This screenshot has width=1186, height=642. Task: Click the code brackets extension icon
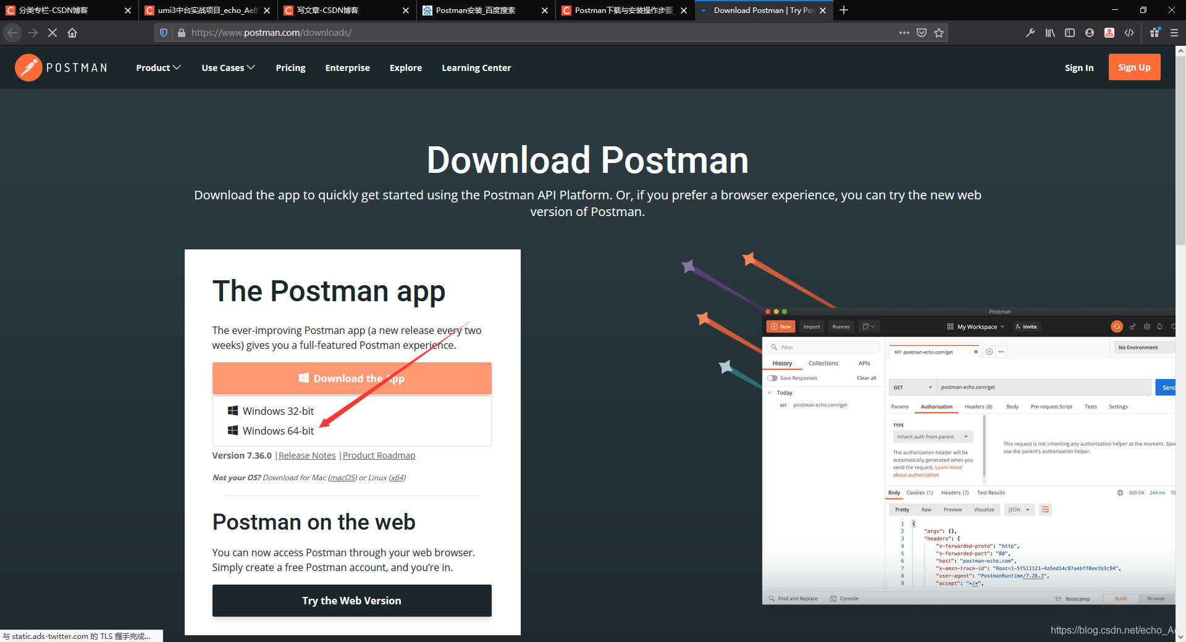[x=1129, y=33]
